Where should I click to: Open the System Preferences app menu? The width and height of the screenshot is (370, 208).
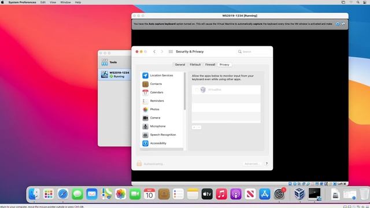click(22, 2)
